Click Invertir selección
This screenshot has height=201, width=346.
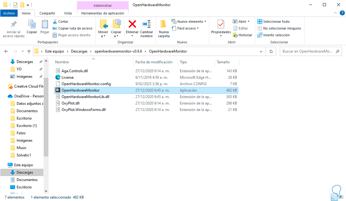click(x=274, y=35)
